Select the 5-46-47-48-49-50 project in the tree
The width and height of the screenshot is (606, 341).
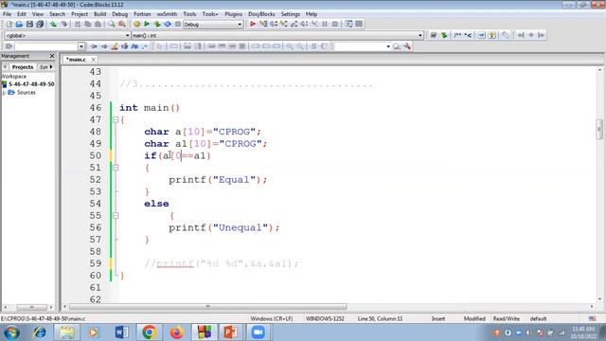tap(31, 84)
